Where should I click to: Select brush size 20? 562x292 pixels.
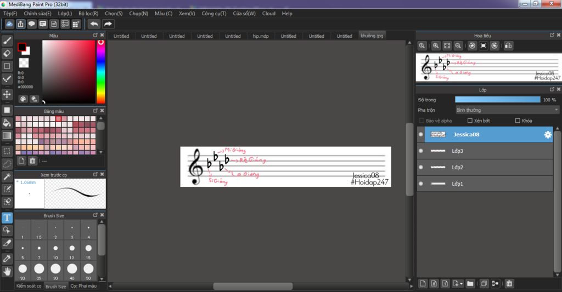pos(23,271)
